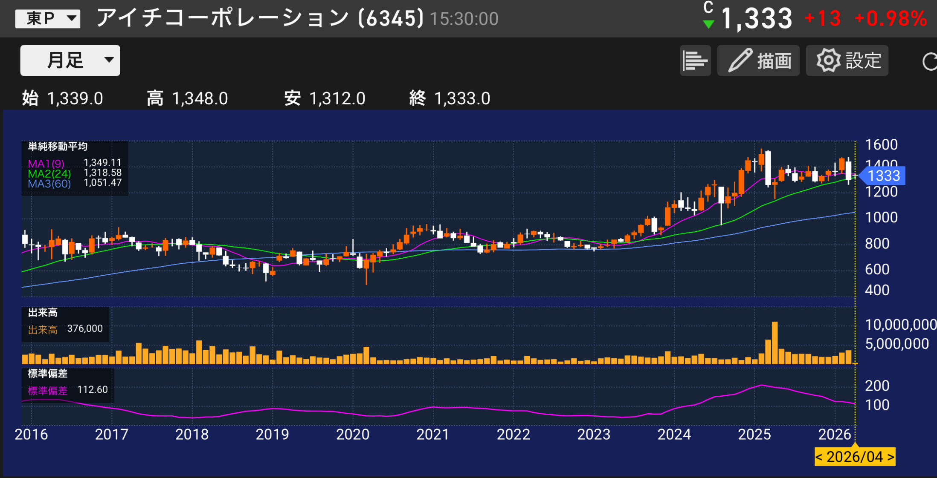Advance to next month with > arrow

click(891, 457)
